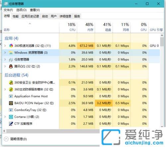
Task: Switch to the 性能 tab
Action: click(x=16, y=16)
